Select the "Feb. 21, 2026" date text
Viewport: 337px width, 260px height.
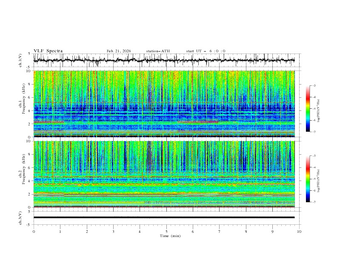(x=119, y=51)
